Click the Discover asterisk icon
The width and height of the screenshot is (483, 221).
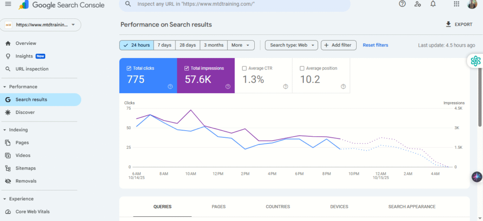pyautogui.click(x=8, y=112)
